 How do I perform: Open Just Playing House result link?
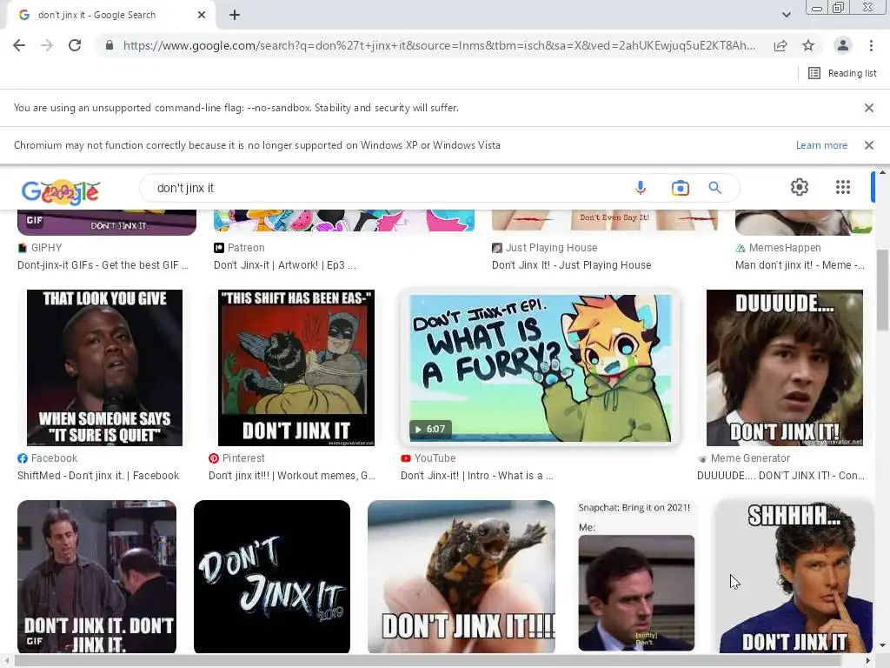(572, 265)
